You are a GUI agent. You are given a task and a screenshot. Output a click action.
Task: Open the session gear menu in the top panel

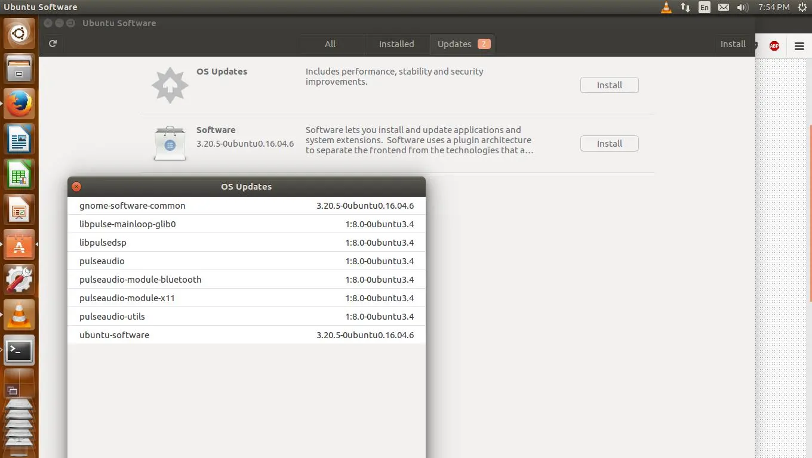[802, 7]
